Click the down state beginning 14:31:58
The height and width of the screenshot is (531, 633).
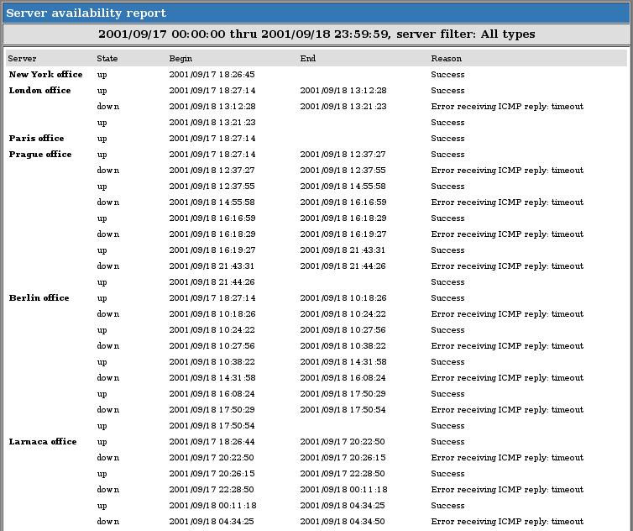tap(108, 378)
